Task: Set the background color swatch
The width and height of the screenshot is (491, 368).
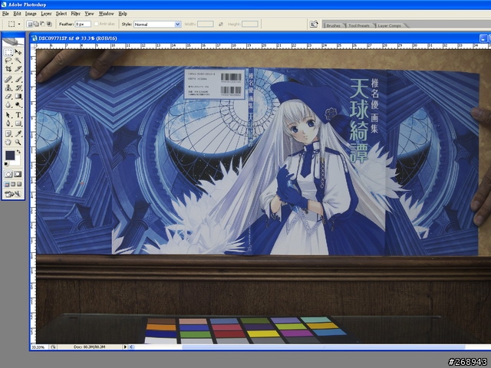Action: click(x=17, y=162)
